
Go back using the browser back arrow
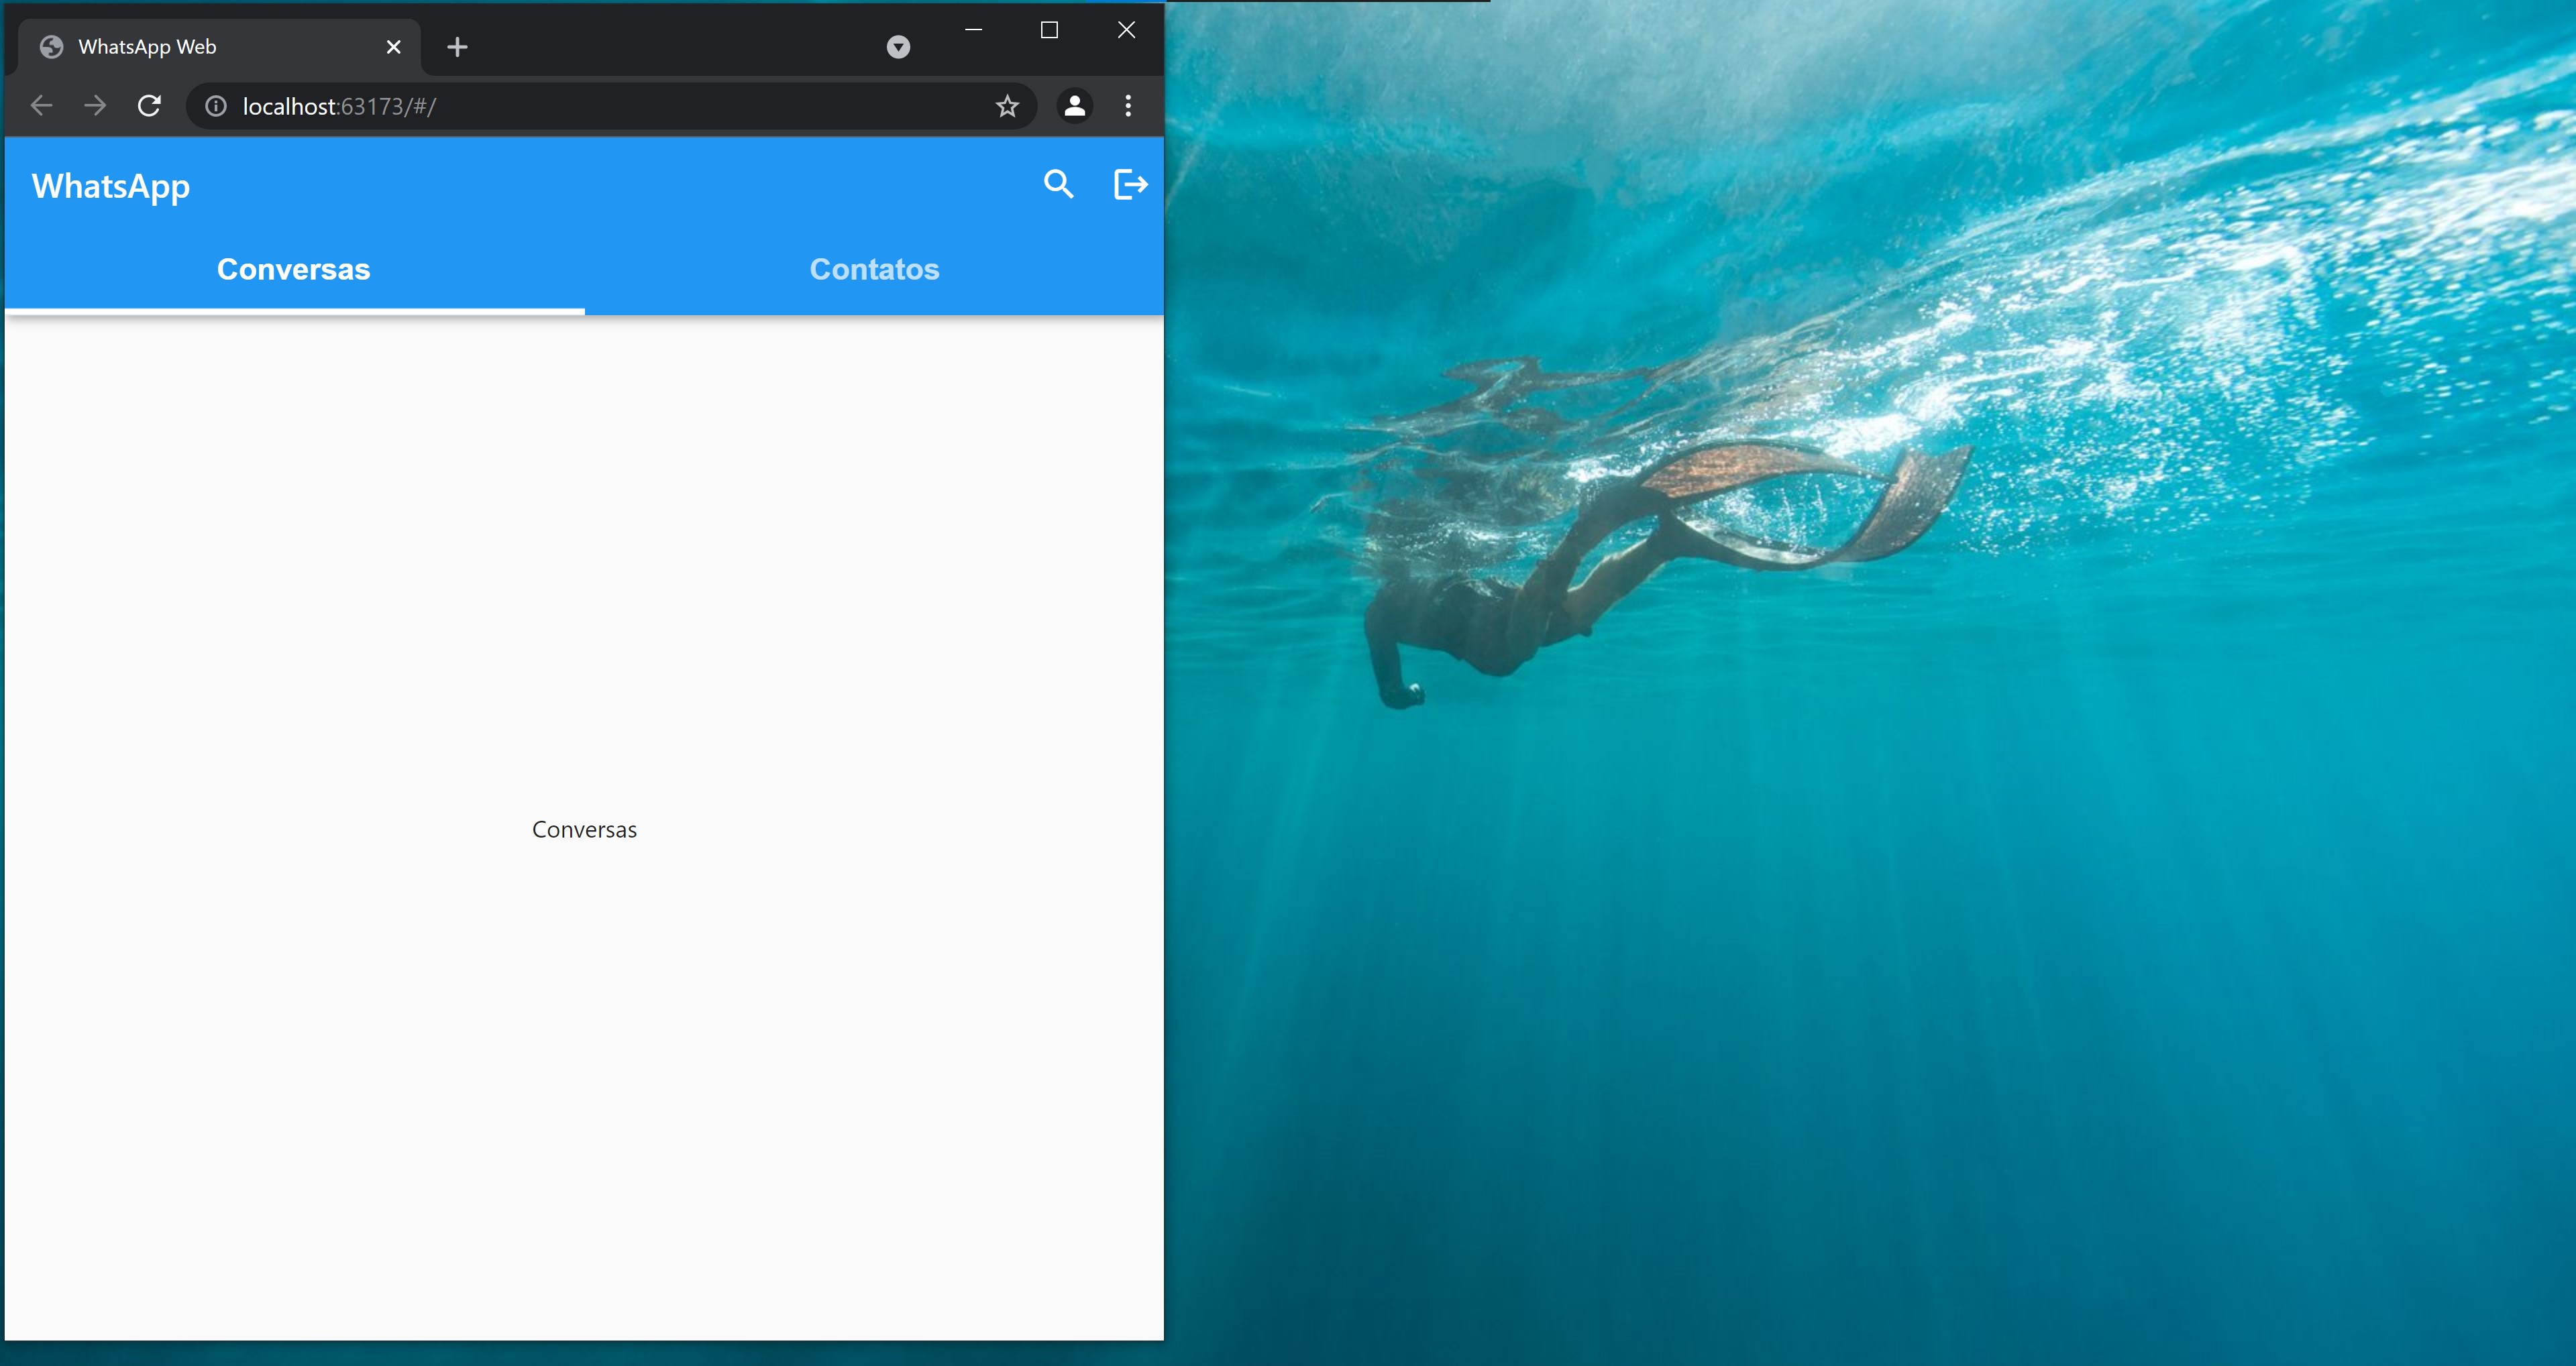coord(41,106)
